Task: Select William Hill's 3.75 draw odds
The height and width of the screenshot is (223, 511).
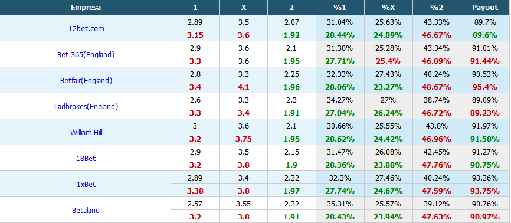Action: pos(244,139)
